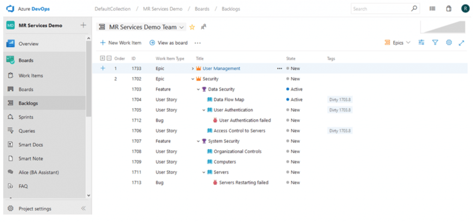Viewport: 473px width, 222px height.
Task: Open Sprints in the sidebar
Action: pos(45,117)
